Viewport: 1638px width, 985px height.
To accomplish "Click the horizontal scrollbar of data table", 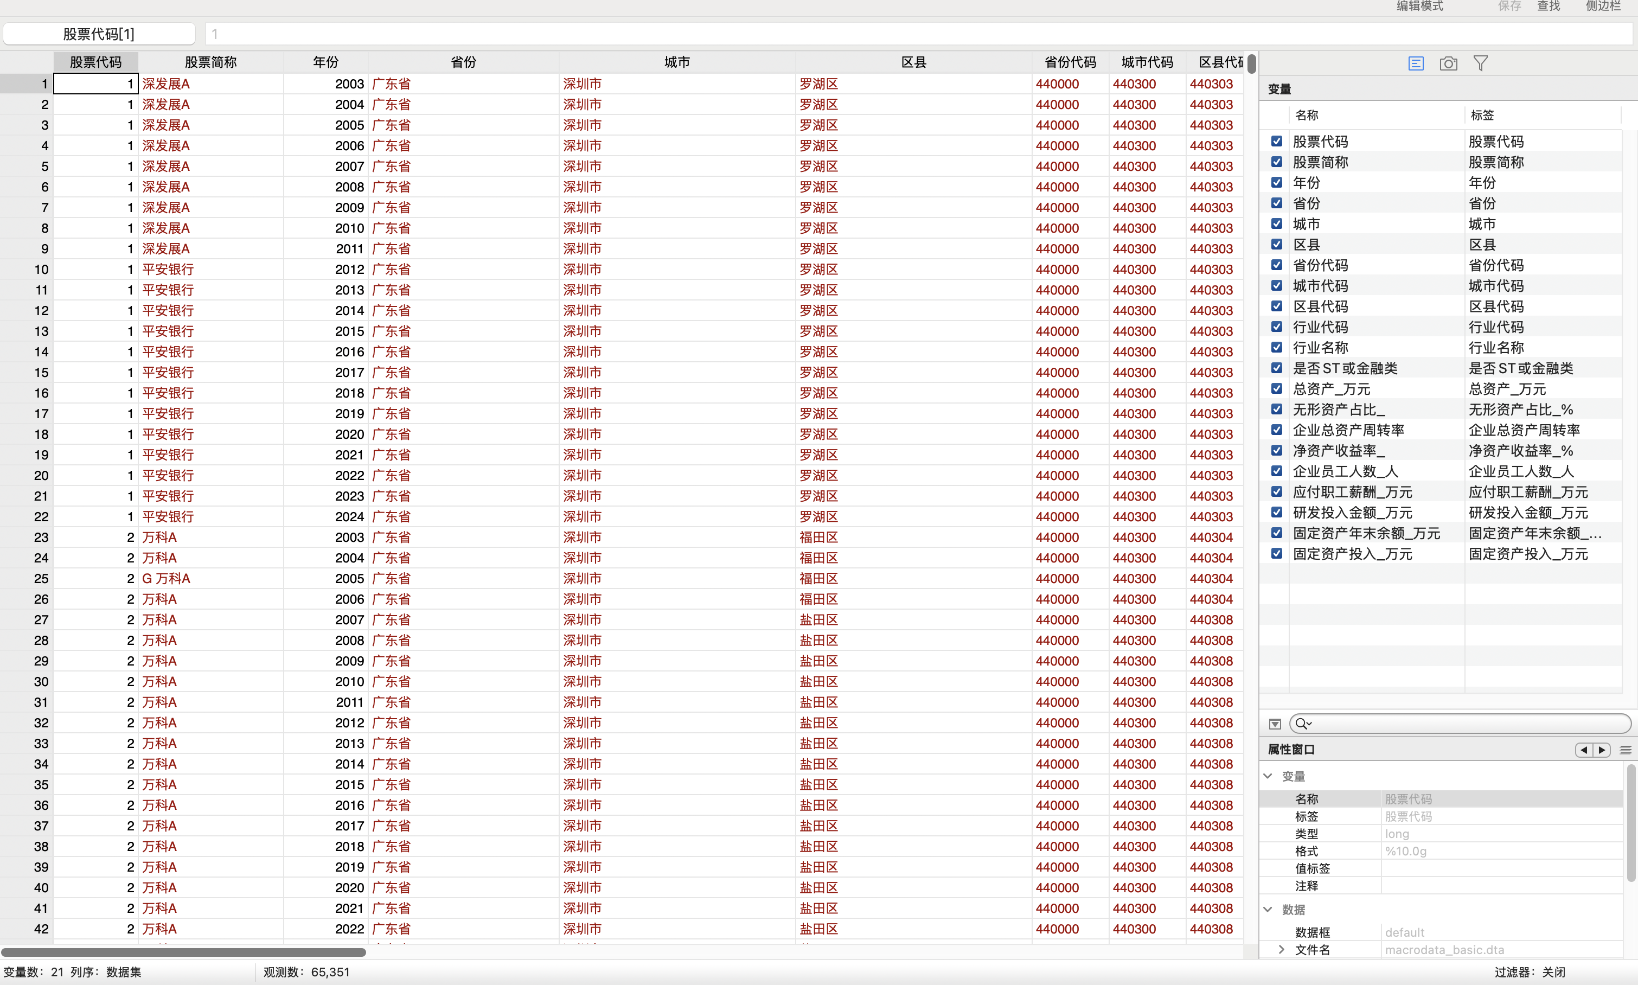I will click(183, 952).
